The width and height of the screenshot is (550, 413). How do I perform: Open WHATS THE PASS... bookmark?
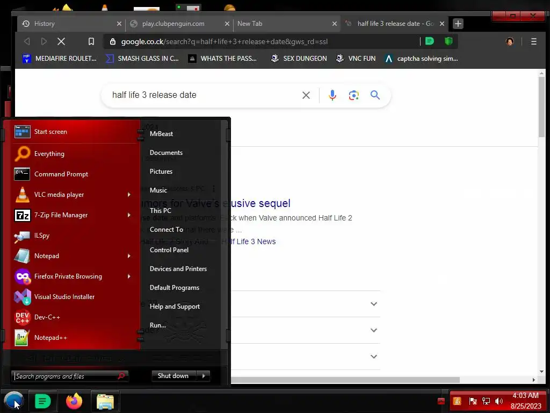tap(222, 58)
